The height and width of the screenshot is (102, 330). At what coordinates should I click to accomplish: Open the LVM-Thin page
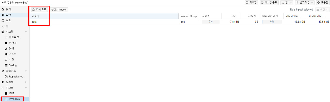[15, 99]
